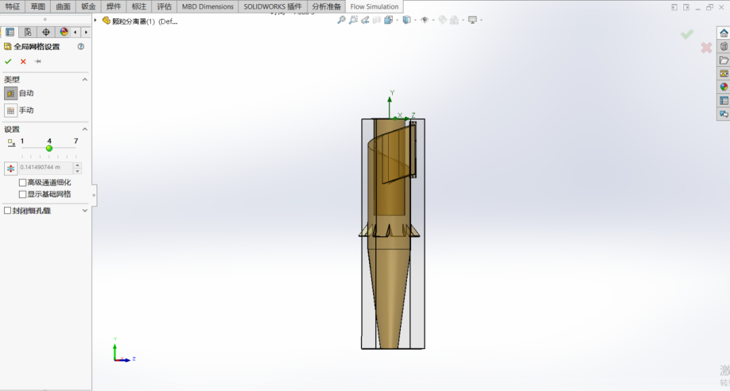This screenshot has width=730, height=391.
Task: Switch to the 标注 tab
Action: click(x=139, y=7)
